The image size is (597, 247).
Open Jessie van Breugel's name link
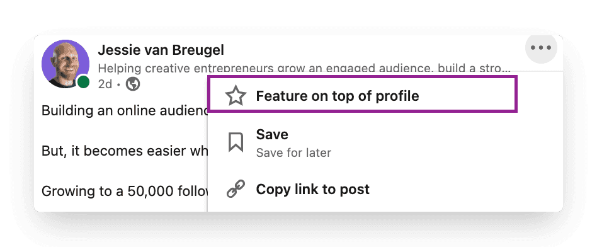tap(161, 50)
